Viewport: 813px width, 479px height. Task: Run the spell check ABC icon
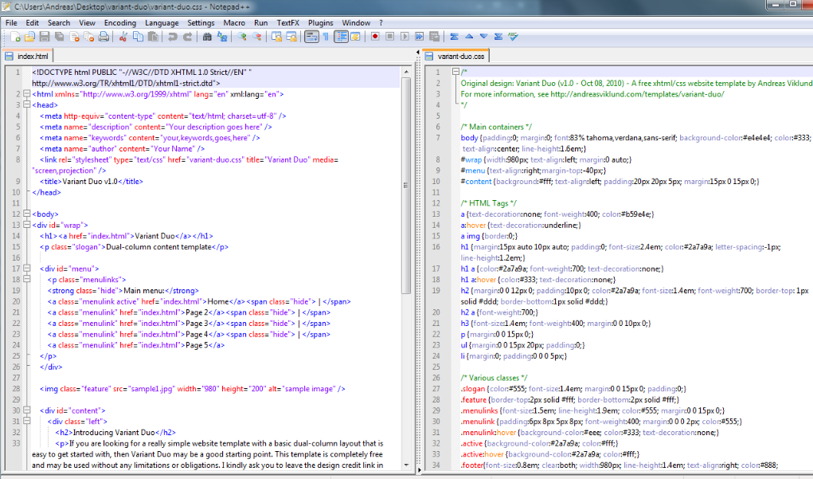513,37
